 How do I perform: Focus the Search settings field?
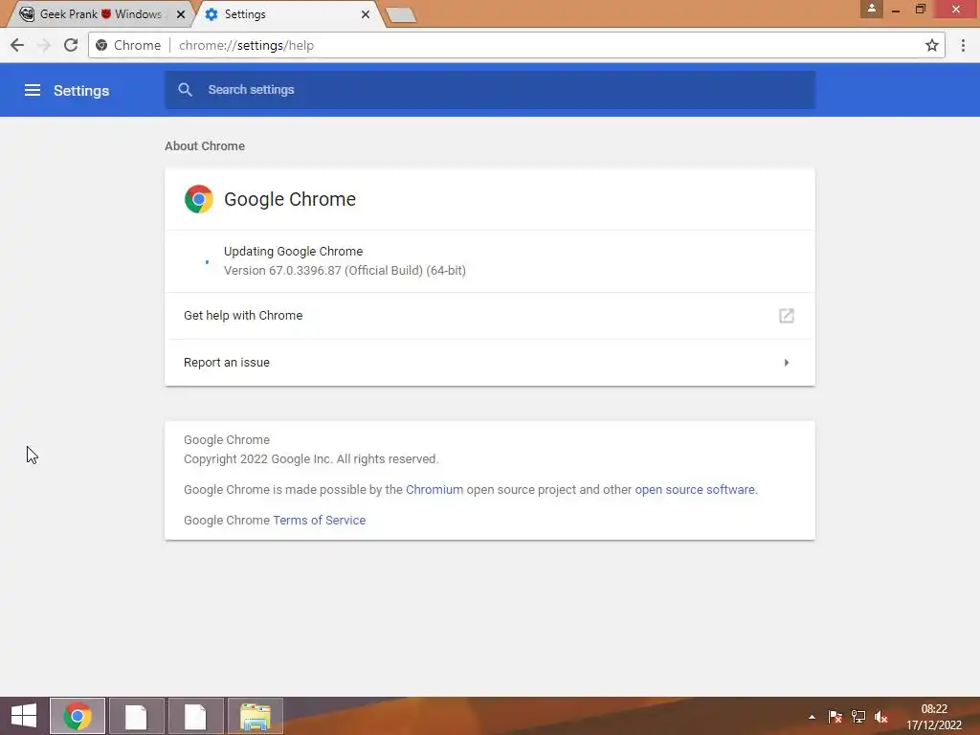490,89
